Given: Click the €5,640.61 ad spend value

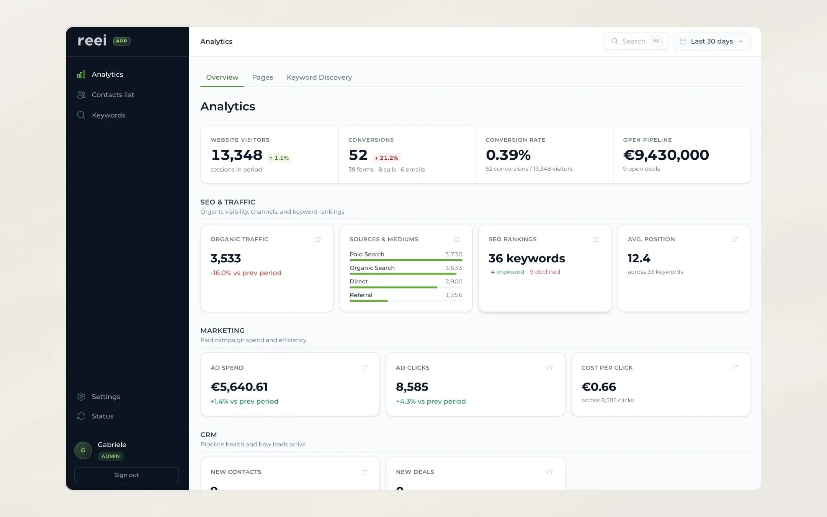Looking at the screenshot, I should tap(239, 387).
